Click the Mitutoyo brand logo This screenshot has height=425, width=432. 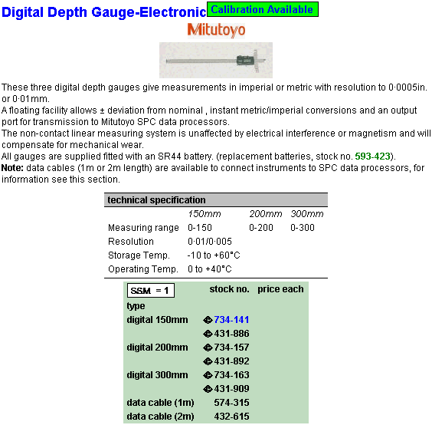pos(216,30)
